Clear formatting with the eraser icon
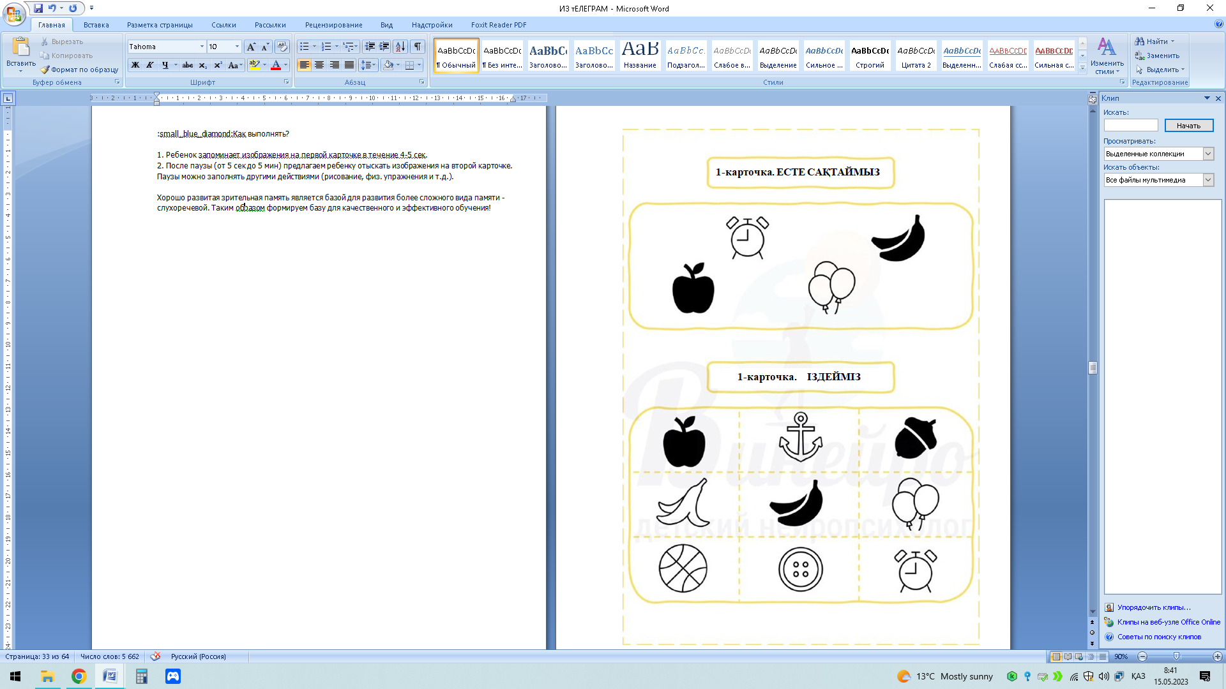The width and height of the screenshot is (1226, 689). coord(282,47)
